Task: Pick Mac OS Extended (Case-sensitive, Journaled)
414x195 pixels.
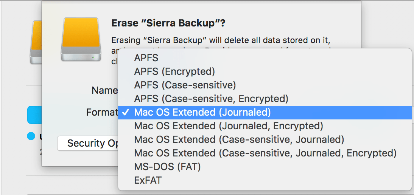Action: click(239, 139)
